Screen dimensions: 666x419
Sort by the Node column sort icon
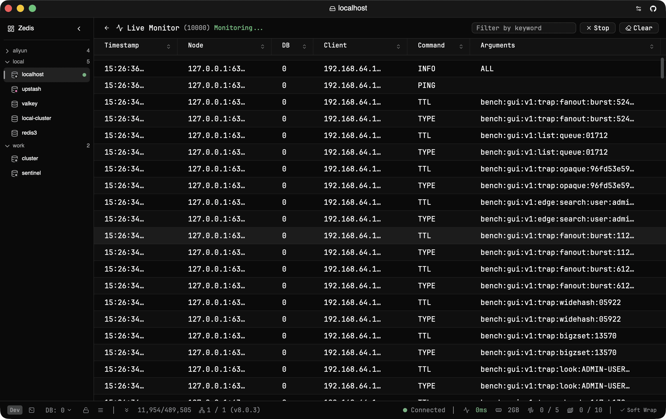click(x=262, y=46)
